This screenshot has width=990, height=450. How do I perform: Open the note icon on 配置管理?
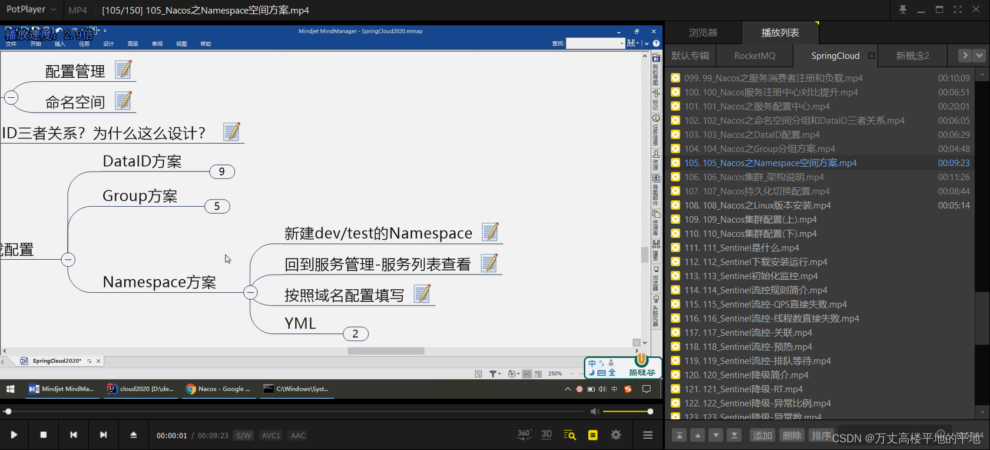[123, 70]
